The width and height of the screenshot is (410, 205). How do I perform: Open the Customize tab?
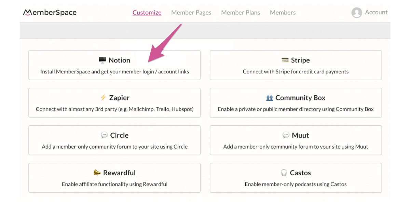[147, 13]
